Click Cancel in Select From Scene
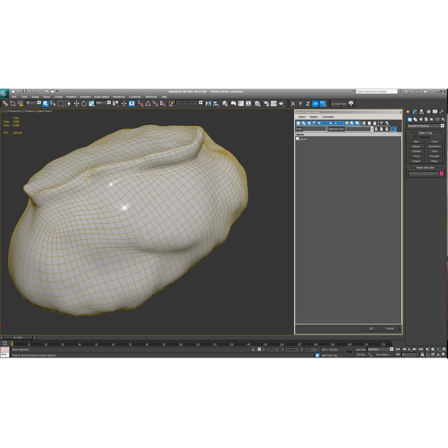 coord(390,328)
